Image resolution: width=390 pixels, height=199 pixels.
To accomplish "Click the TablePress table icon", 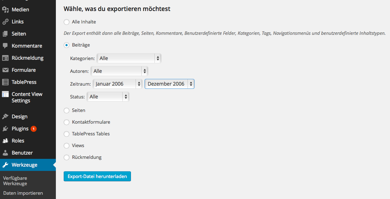I will click(5, 82).
